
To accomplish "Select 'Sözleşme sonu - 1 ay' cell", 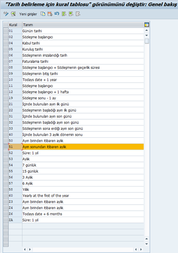I will click(x=83, y=98).
